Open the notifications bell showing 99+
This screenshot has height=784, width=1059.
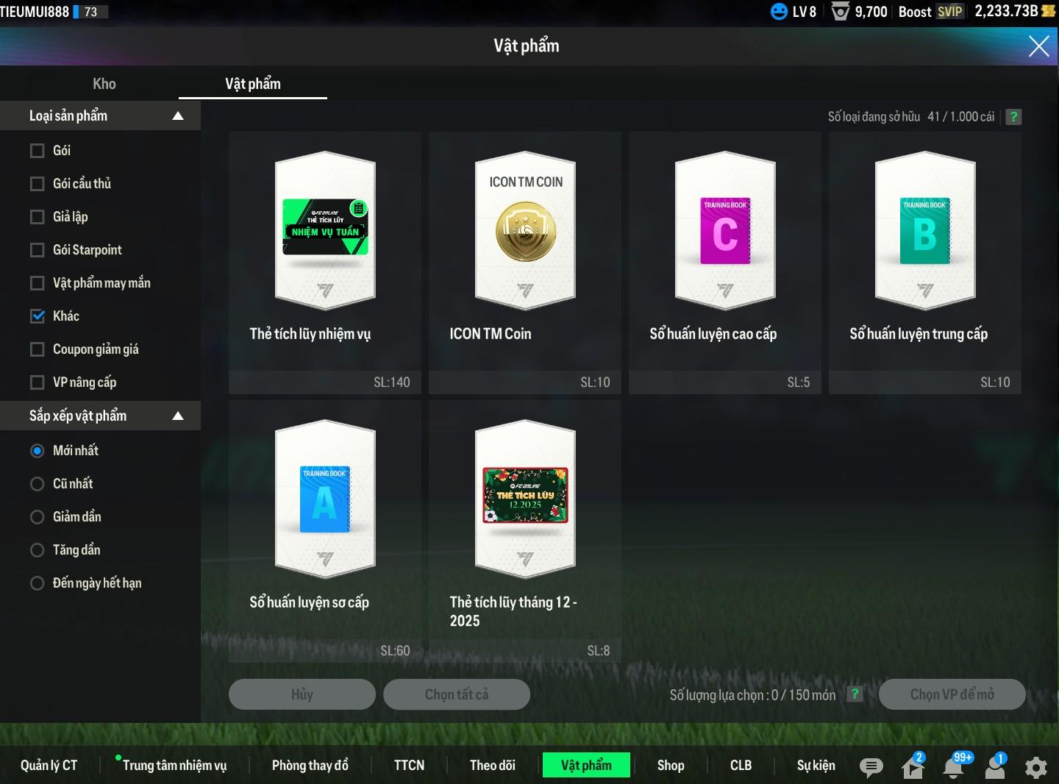954,767
